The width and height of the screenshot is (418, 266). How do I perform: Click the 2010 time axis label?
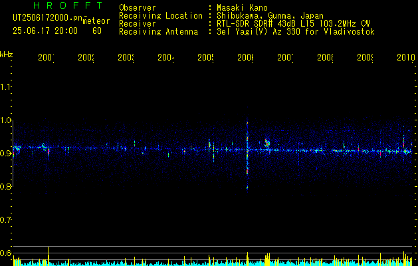(406, 58)
